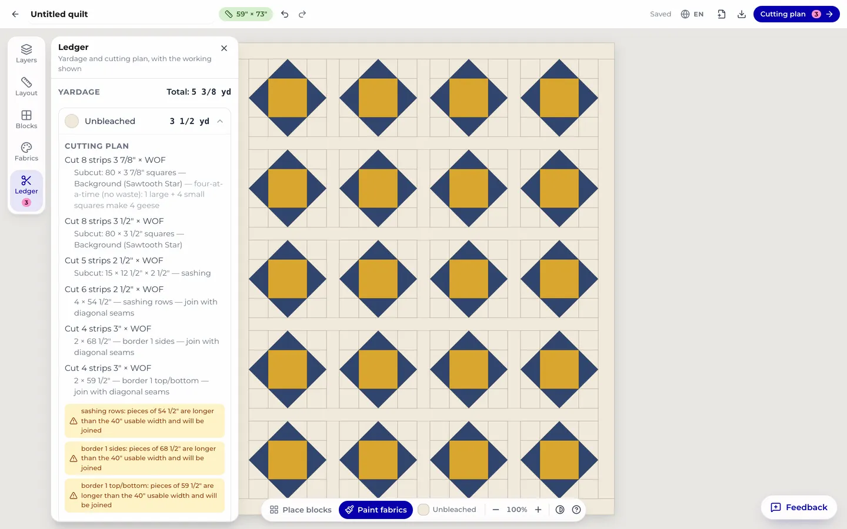The image size is (847, 529).
Task: Switch to Place blocks mode
Action: 301,510
